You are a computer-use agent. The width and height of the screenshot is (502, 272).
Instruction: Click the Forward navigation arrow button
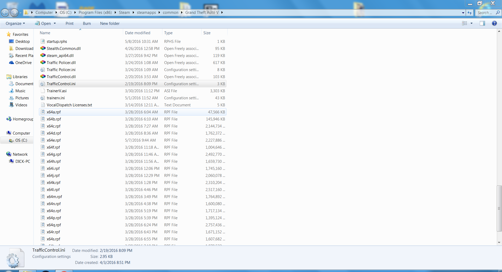(14, 13)
